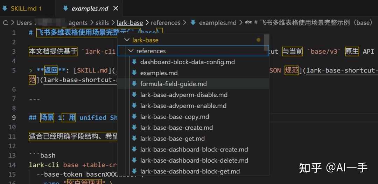378x184 pixels.
Task: Collapse the references folder in dropdown
Action: click(x=131, y=51)
